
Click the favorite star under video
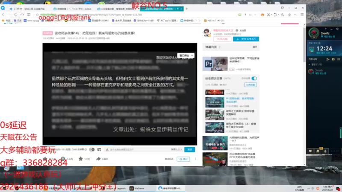pyautogui.click(x=81, y=159)
